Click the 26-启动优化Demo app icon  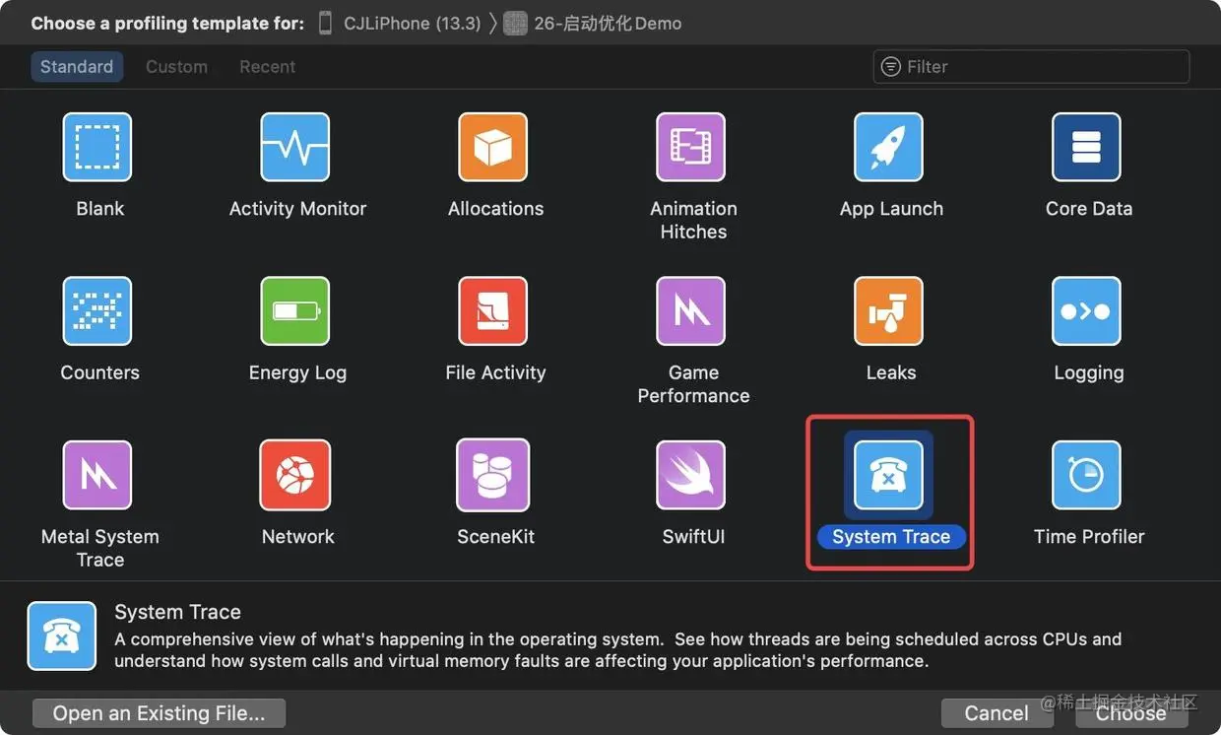point(515,24)
